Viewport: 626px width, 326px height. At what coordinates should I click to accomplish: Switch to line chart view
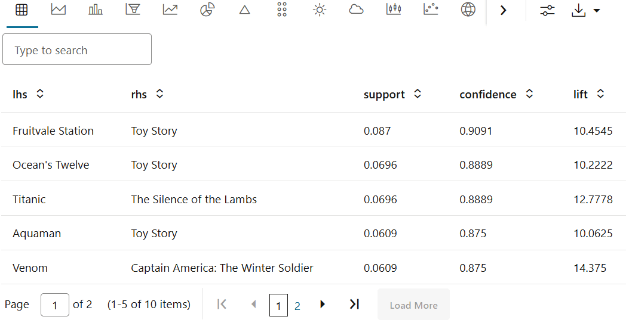[170, 10]
